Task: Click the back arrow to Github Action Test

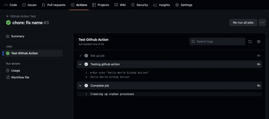Action: coord(8,16)
